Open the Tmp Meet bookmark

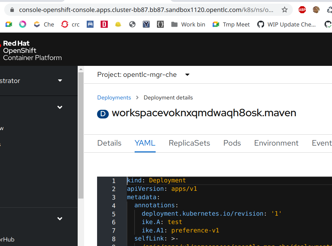click(x=231, y=25)
